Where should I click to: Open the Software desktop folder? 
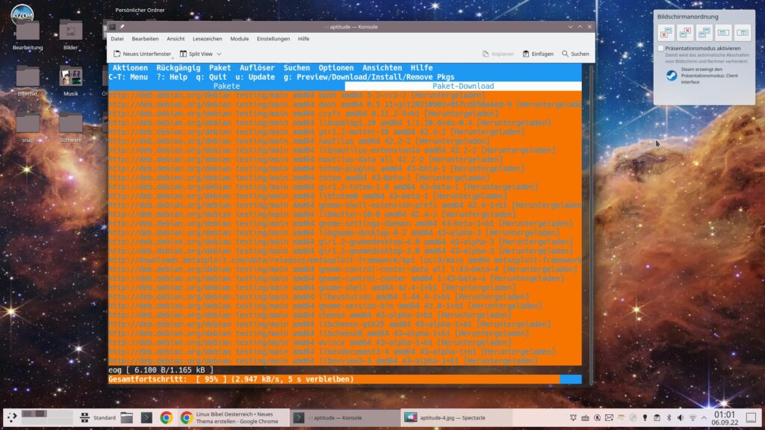pos(71,127)
